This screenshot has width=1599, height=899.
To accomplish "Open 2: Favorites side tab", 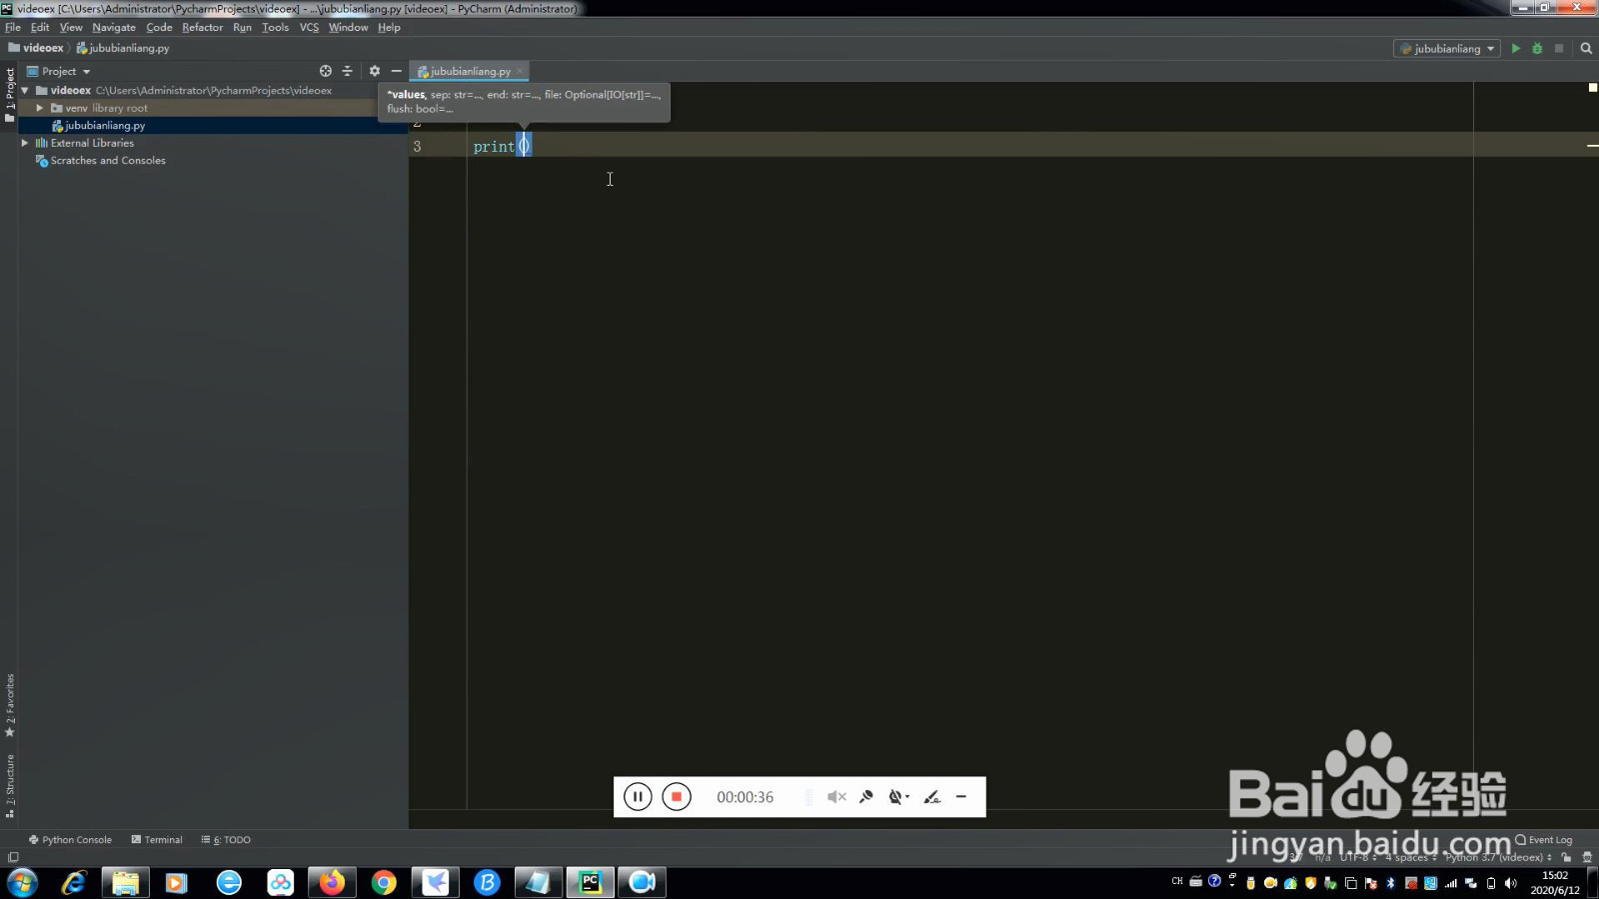I will tap(10, 705).
